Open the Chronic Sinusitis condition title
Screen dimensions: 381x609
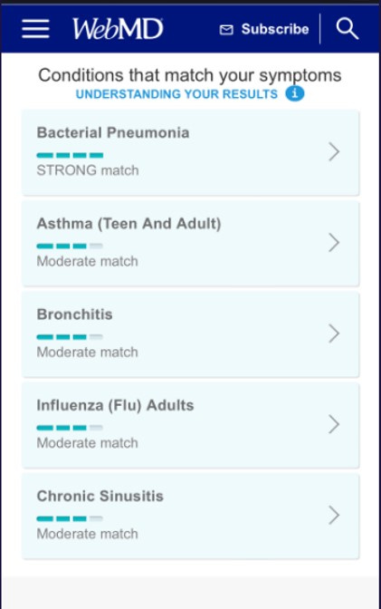(x=100, y=496)
